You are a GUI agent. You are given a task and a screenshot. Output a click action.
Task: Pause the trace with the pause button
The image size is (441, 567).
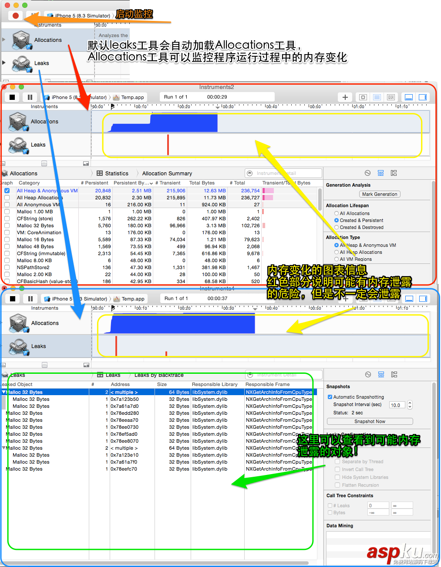pos(30,97)
